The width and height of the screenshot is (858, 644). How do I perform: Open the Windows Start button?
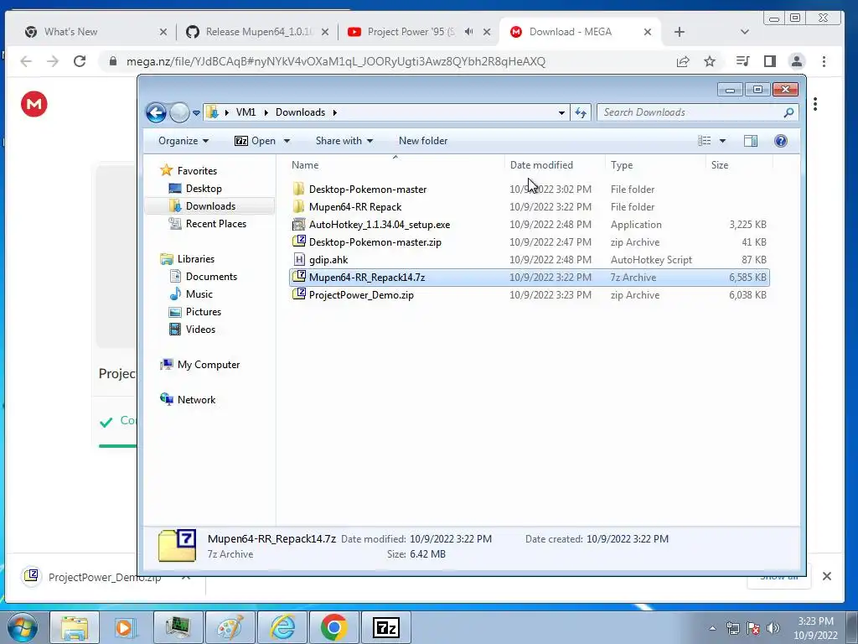23,627
